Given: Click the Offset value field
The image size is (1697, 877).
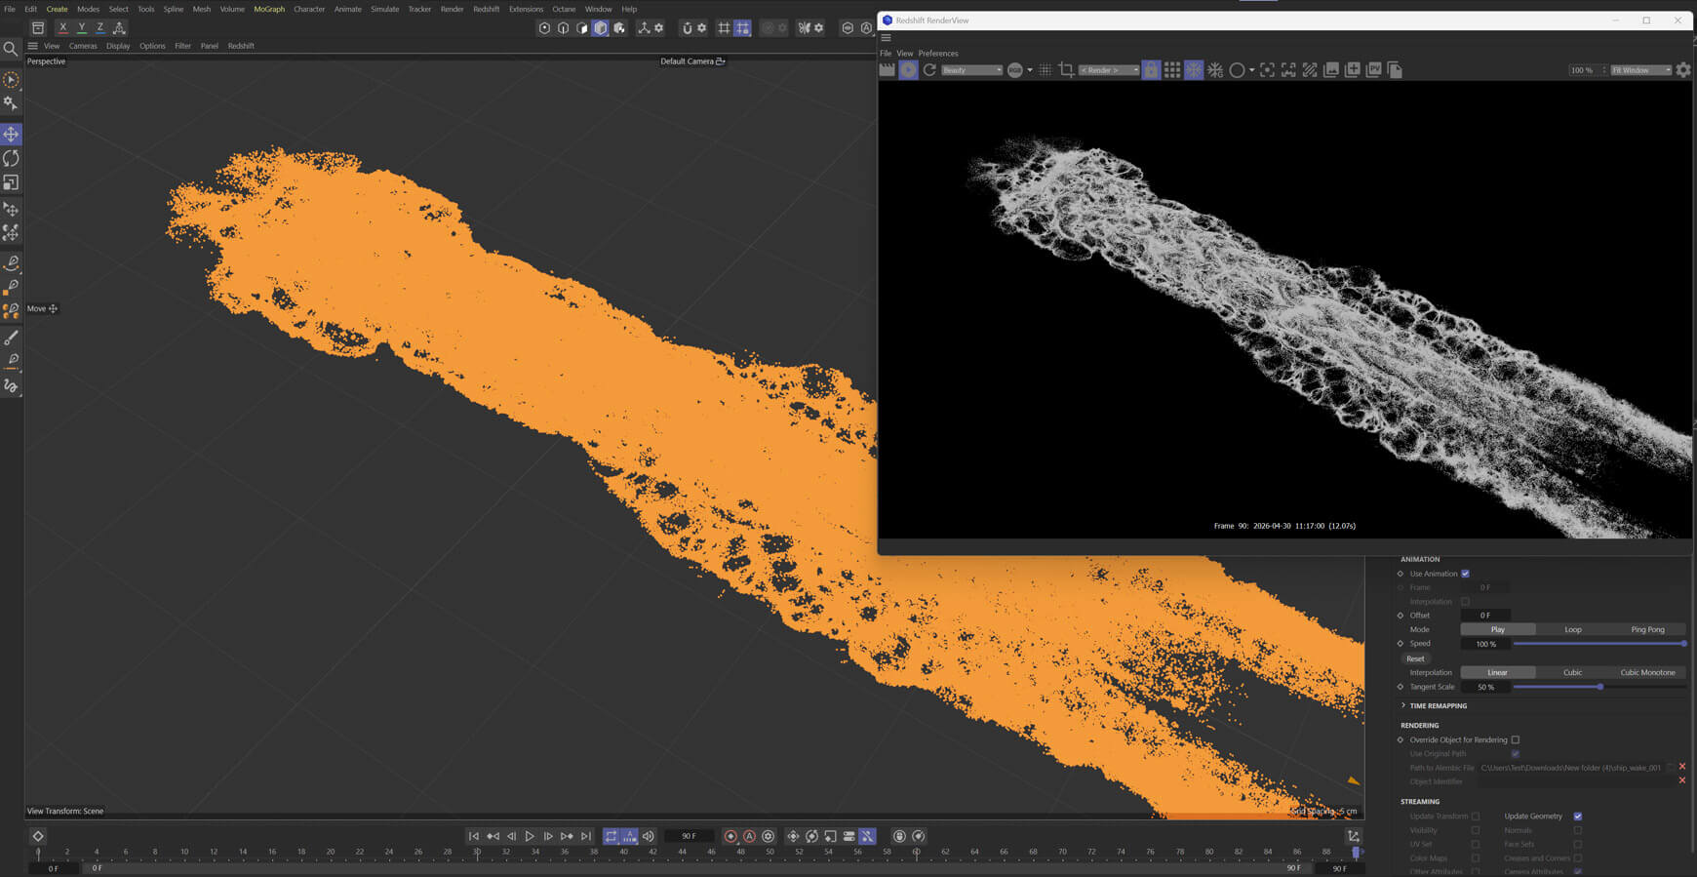Looking at the screenshot, I should pos(1485,616).
